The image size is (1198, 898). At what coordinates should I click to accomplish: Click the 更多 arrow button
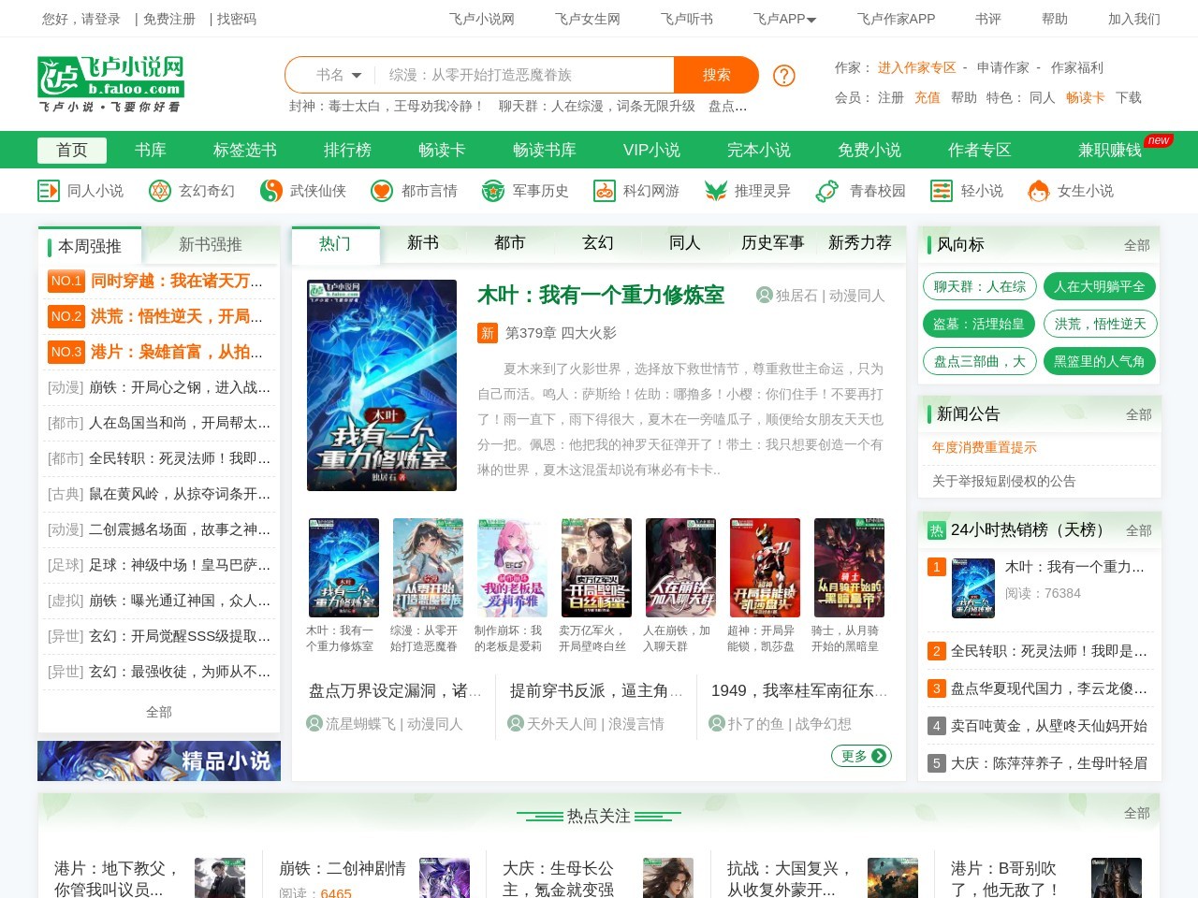pyautogui.click(x=861, y=756)
